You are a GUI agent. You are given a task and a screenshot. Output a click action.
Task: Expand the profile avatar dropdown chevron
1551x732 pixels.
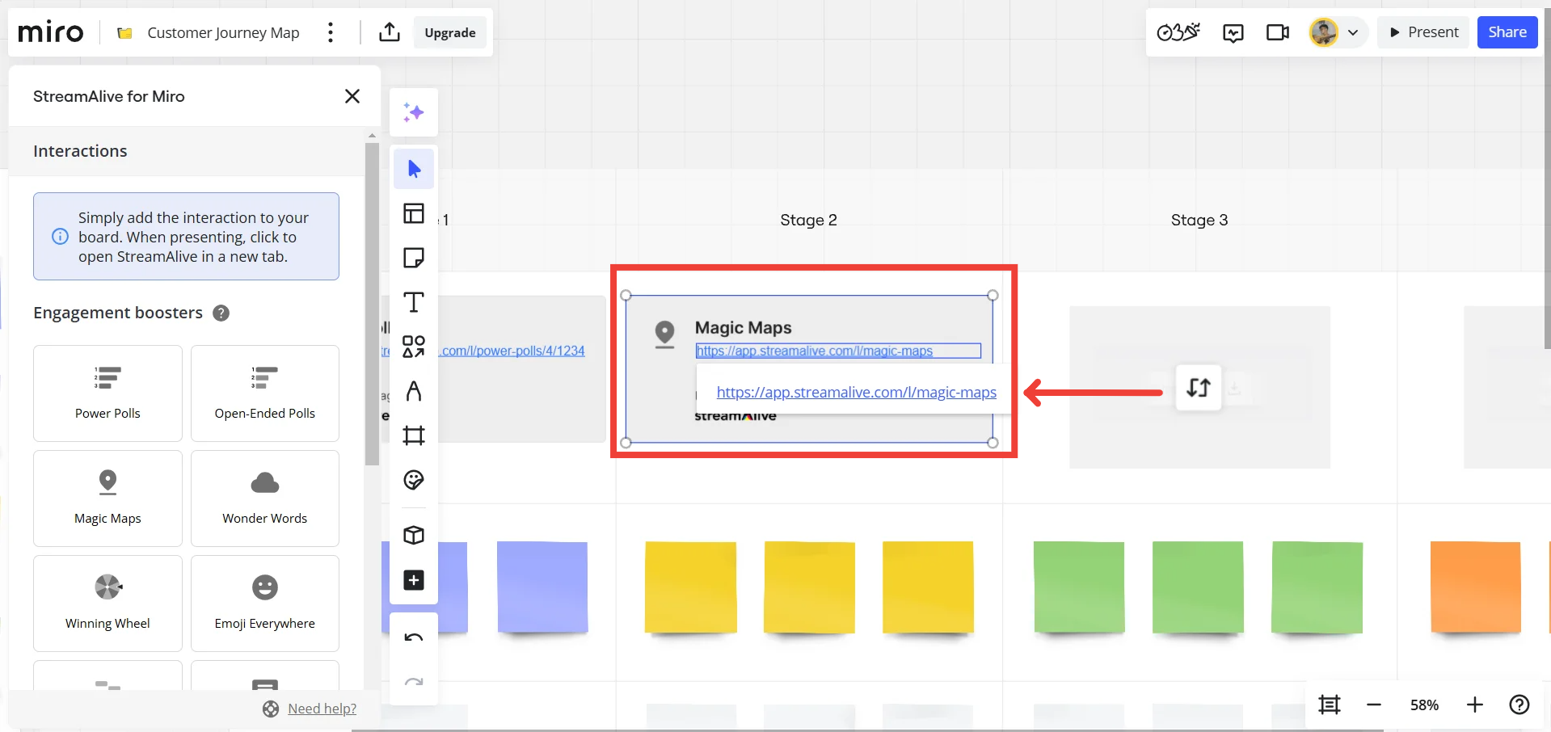pyautogui.click(x=1353, y=33)
